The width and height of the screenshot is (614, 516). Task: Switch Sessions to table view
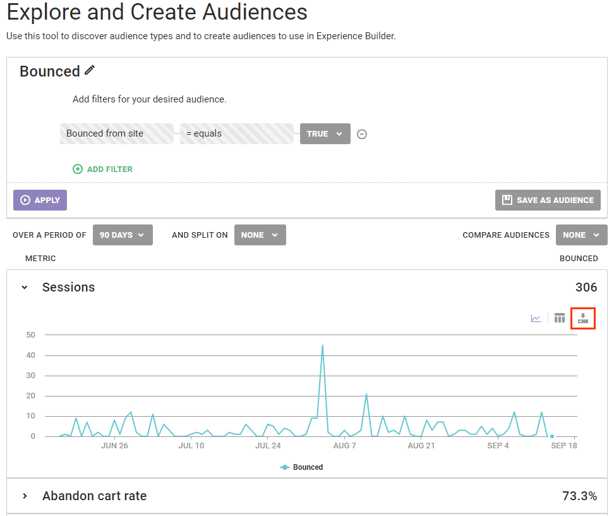[x=560, y=318]
